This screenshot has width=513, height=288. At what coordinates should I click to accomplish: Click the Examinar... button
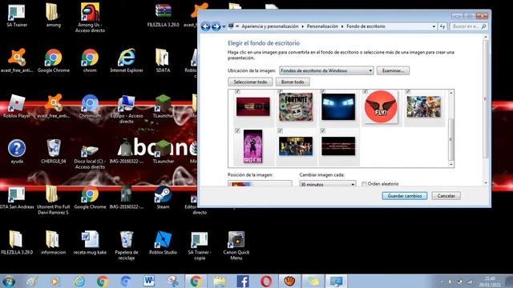pyautogui.click(x=393, y=70)
